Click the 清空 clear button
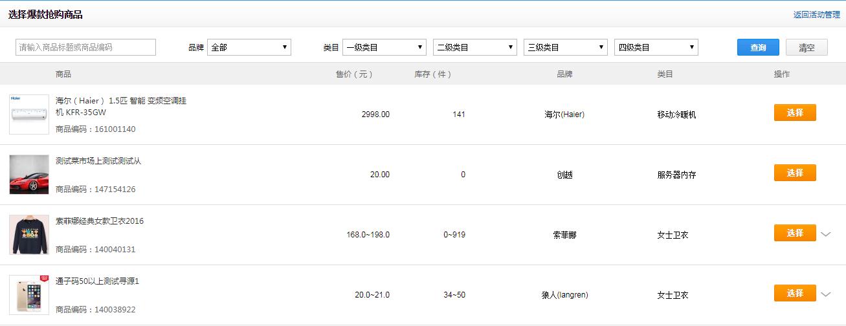The width and height of the screenshot is (846, 326). (x=807, y=47)
